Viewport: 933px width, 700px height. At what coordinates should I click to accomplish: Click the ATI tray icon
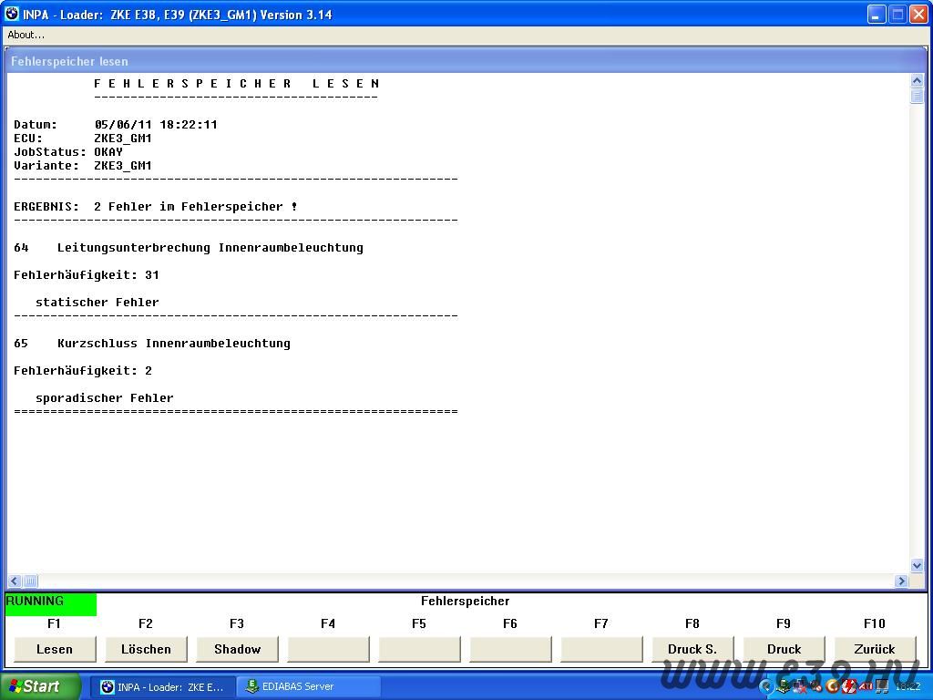point(866,686)
